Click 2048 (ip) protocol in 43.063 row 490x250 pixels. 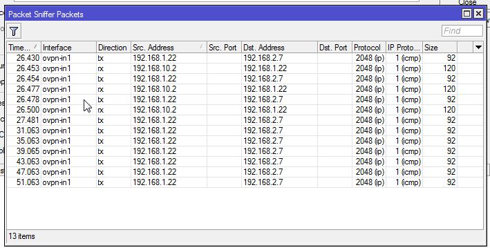pos(370,162)
